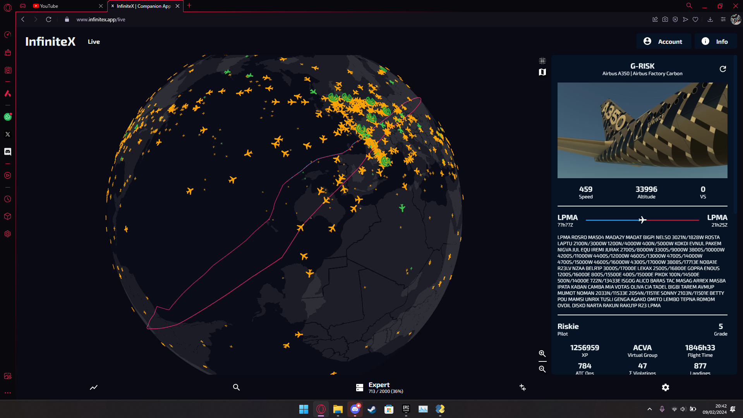Click the Riskie pilot name

point(568,327)
